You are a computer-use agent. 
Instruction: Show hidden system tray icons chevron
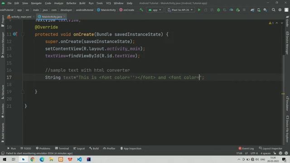(239, 159)
